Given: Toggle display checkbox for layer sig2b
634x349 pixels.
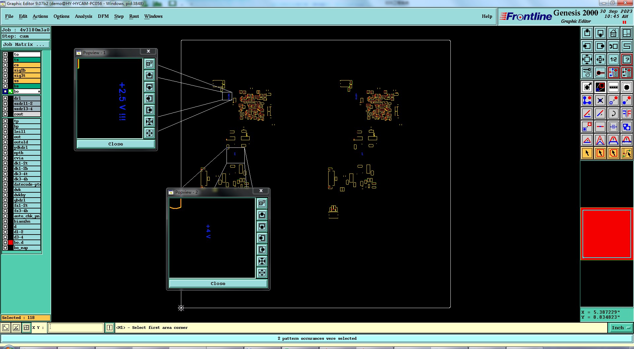Looking at the screenshot, I should 5,70.
